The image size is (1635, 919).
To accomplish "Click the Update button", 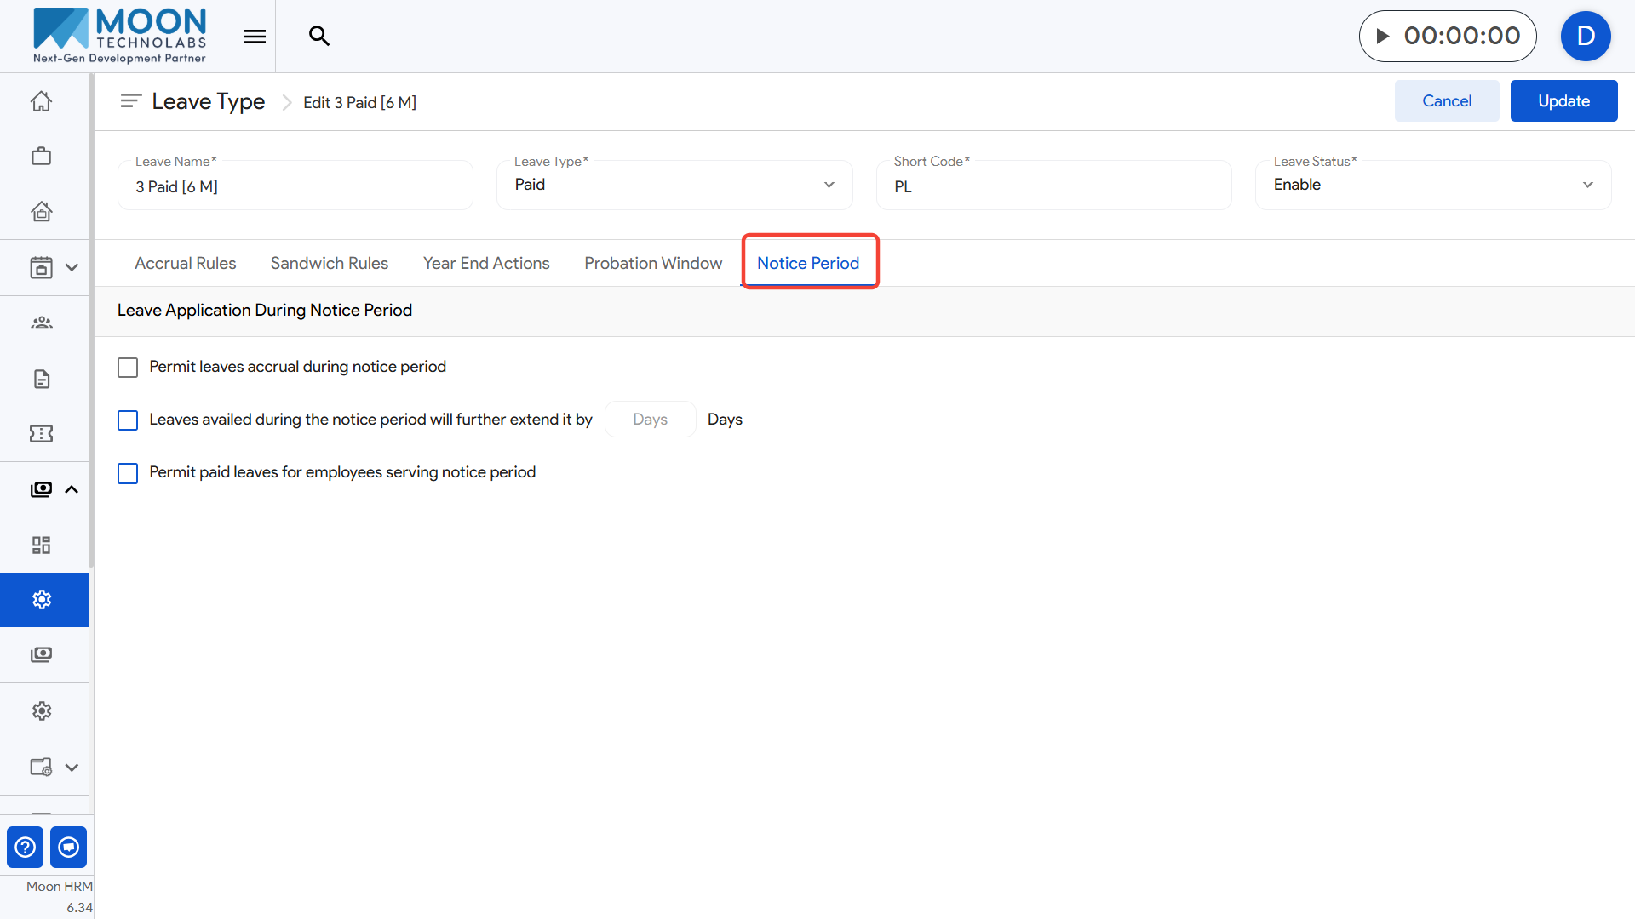I will pyautogui.click(x=1563, y=101).
